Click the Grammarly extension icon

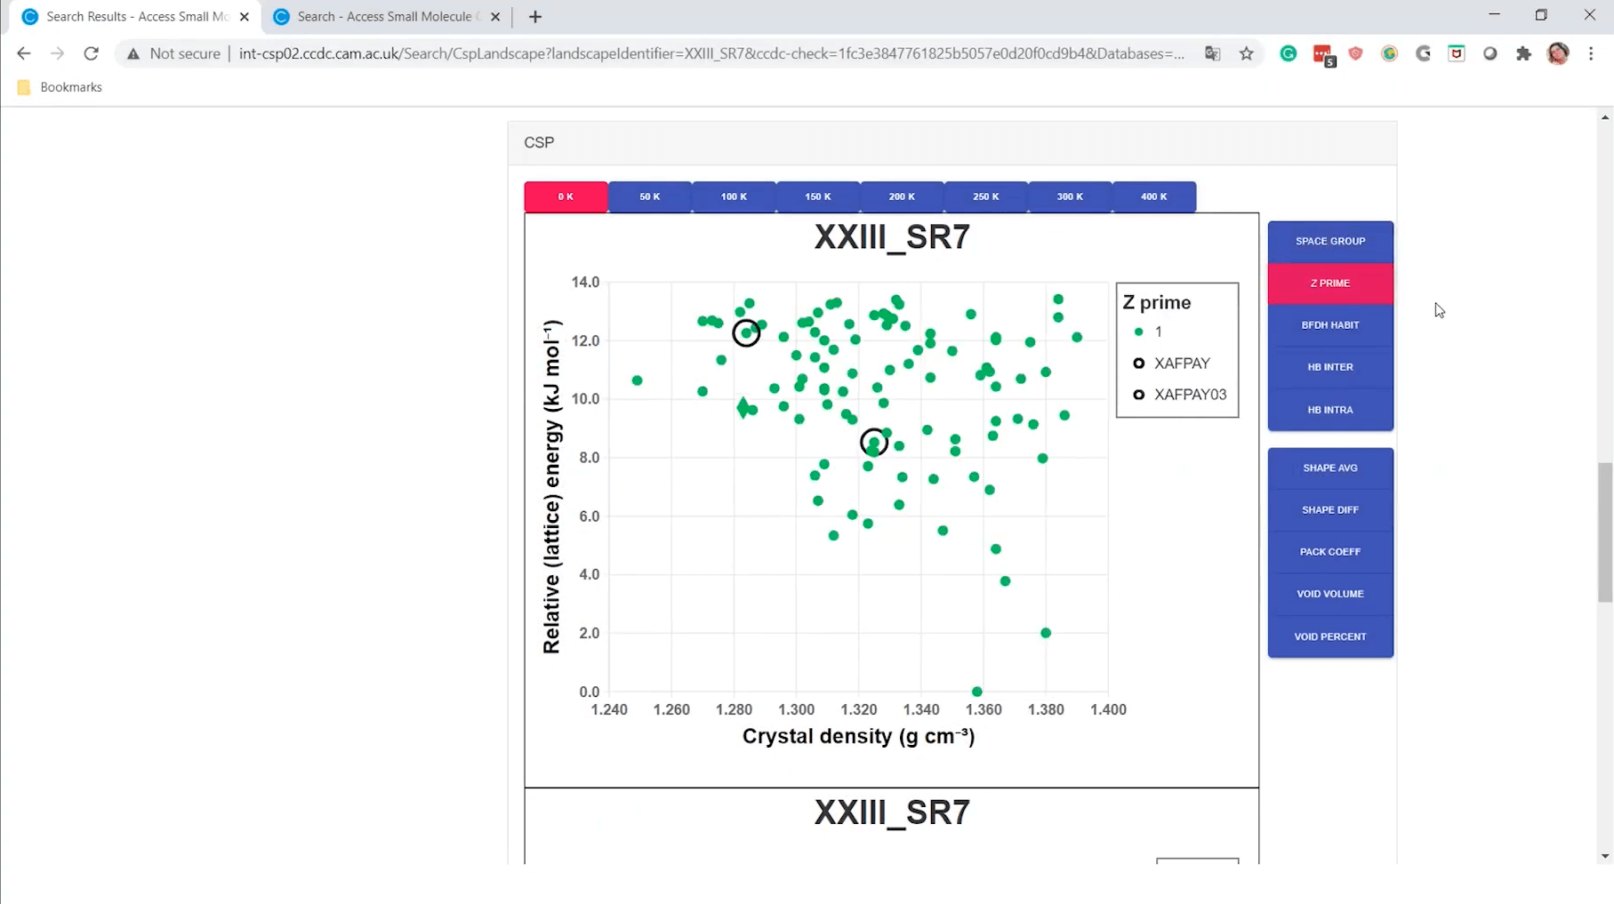click(1288, 53)
